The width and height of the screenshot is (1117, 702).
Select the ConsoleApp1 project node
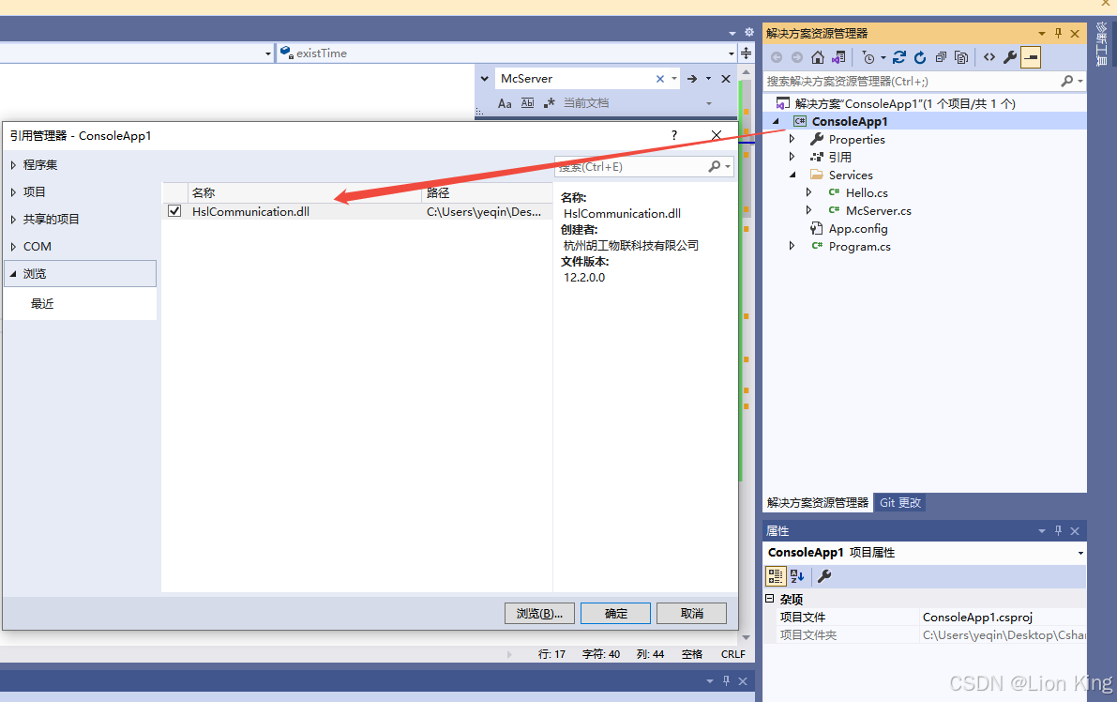click(850, 121)
